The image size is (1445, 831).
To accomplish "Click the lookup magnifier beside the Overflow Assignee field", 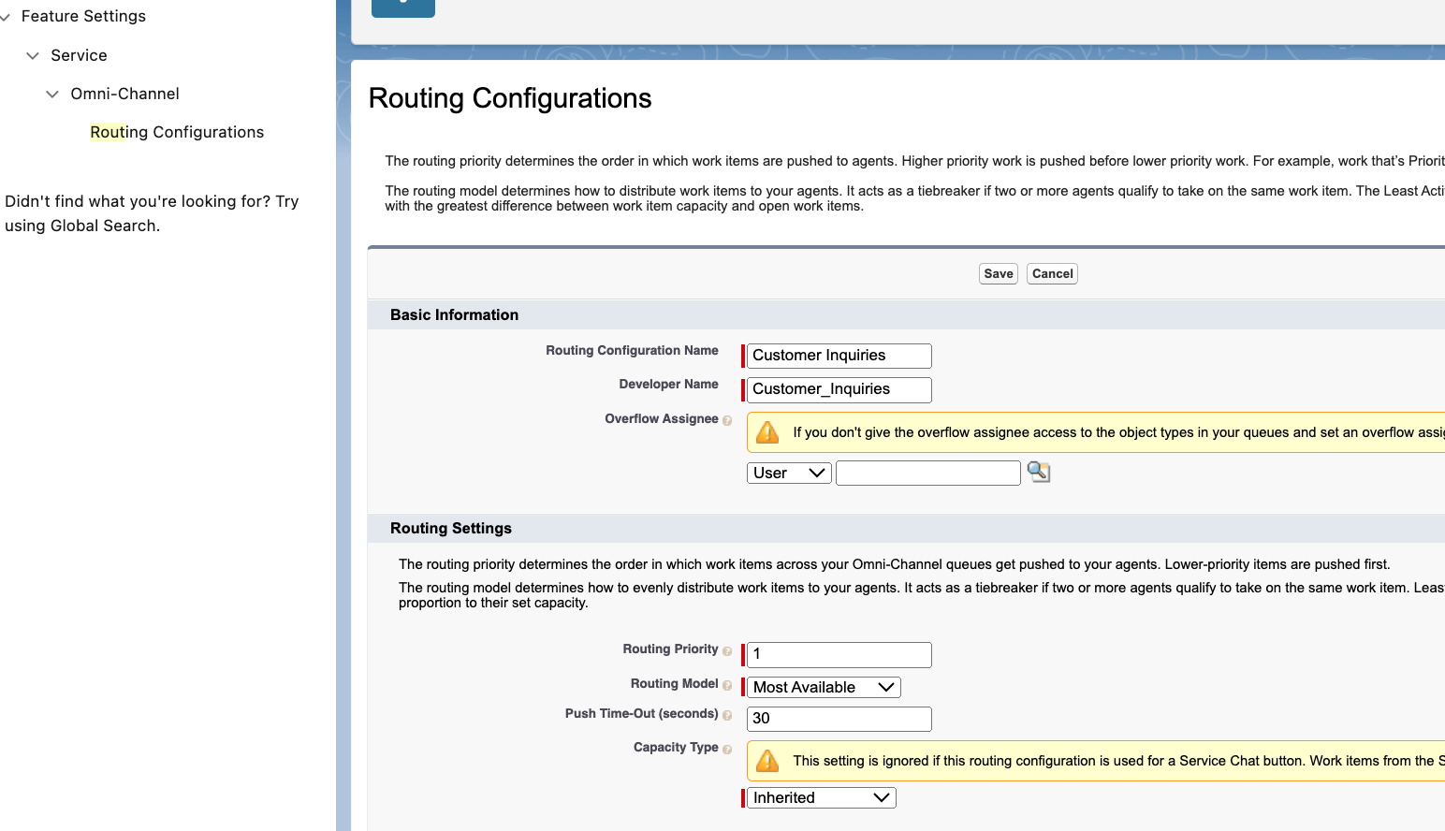I will 1038,472.
